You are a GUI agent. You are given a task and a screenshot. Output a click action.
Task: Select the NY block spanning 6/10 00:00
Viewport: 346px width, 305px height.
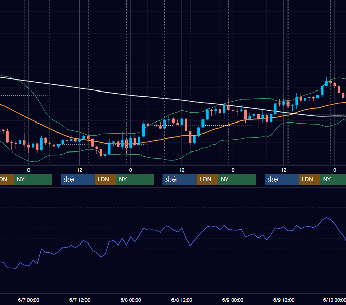coord(333,179)
